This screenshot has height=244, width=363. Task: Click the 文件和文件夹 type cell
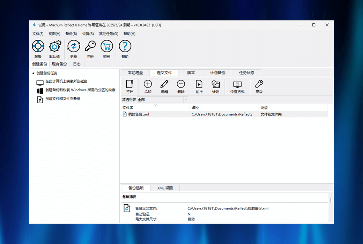pos(271,114)
